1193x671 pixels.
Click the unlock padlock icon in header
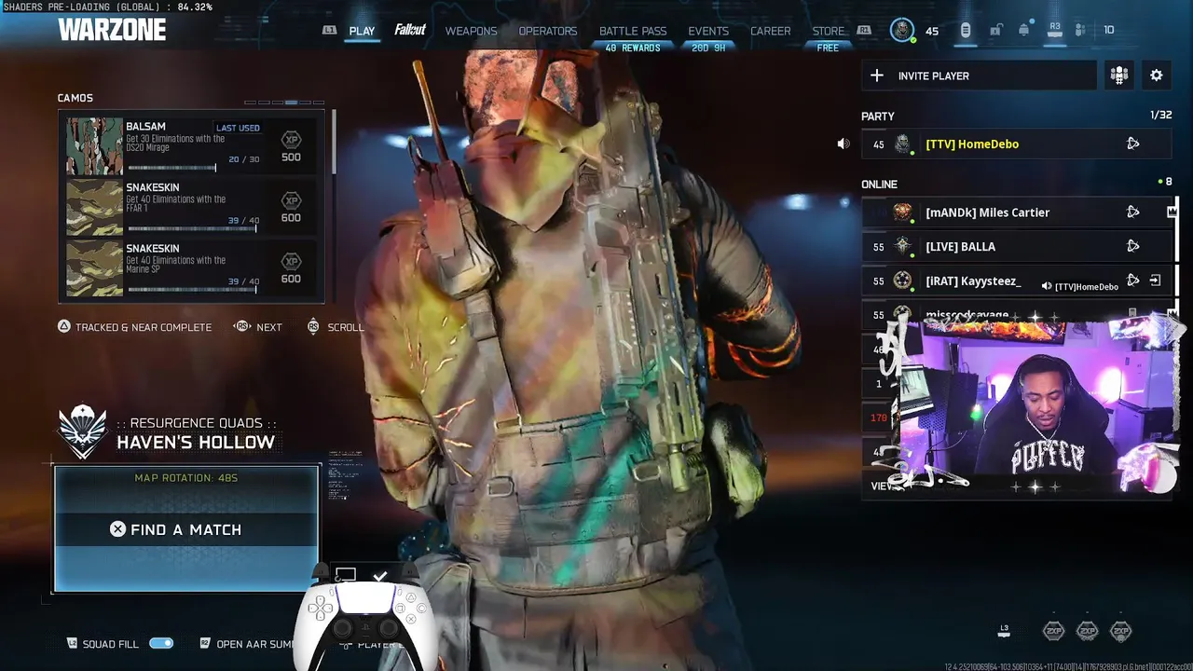[995, 31]
